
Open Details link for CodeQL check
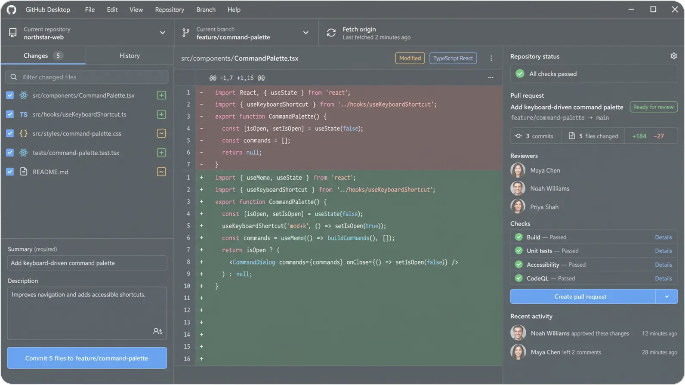click(663, 278)
